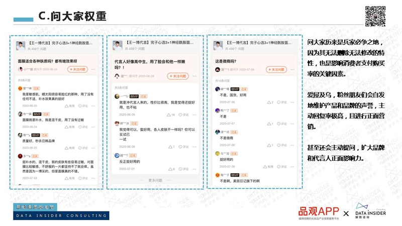Follow the question '面膜适合各种肤质吗'
The height and width of the screenshot is (226, 402).
point(78,69)
